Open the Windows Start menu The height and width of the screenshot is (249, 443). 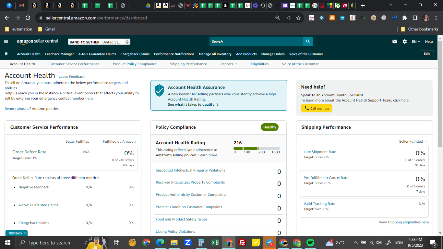coord(7,243)
